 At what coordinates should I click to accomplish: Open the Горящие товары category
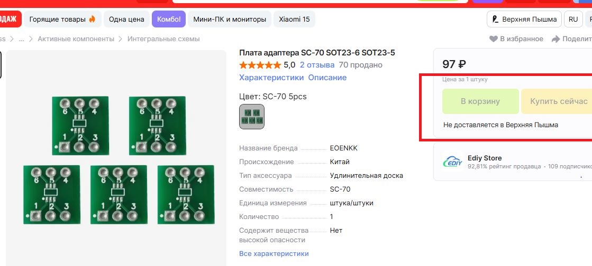click(x=62, y=19)
